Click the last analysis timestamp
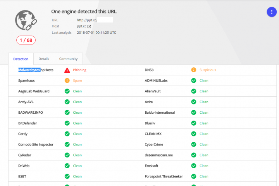 tap(96, 32)
